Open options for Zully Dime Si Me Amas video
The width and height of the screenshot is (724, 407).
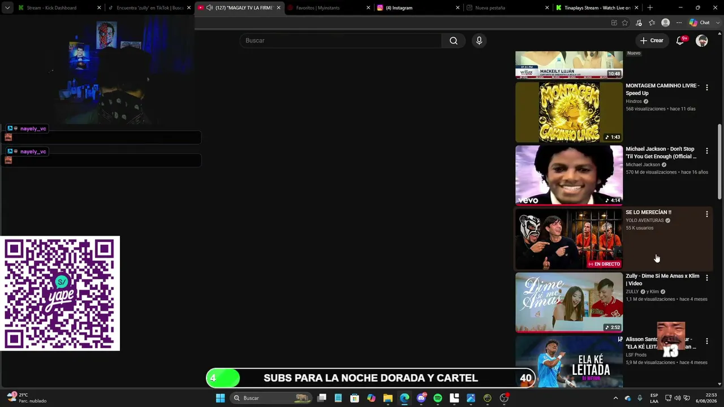[x=706, y=278]
